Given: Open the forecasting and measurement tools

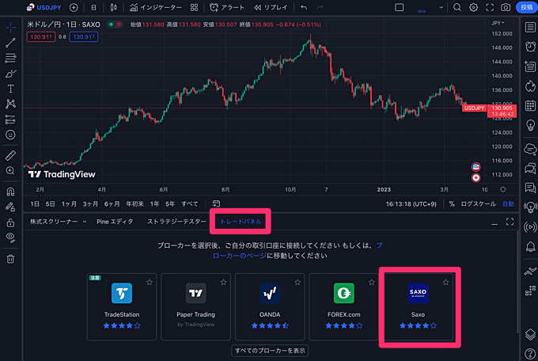Looking at the screenshot, I should 10,120.
